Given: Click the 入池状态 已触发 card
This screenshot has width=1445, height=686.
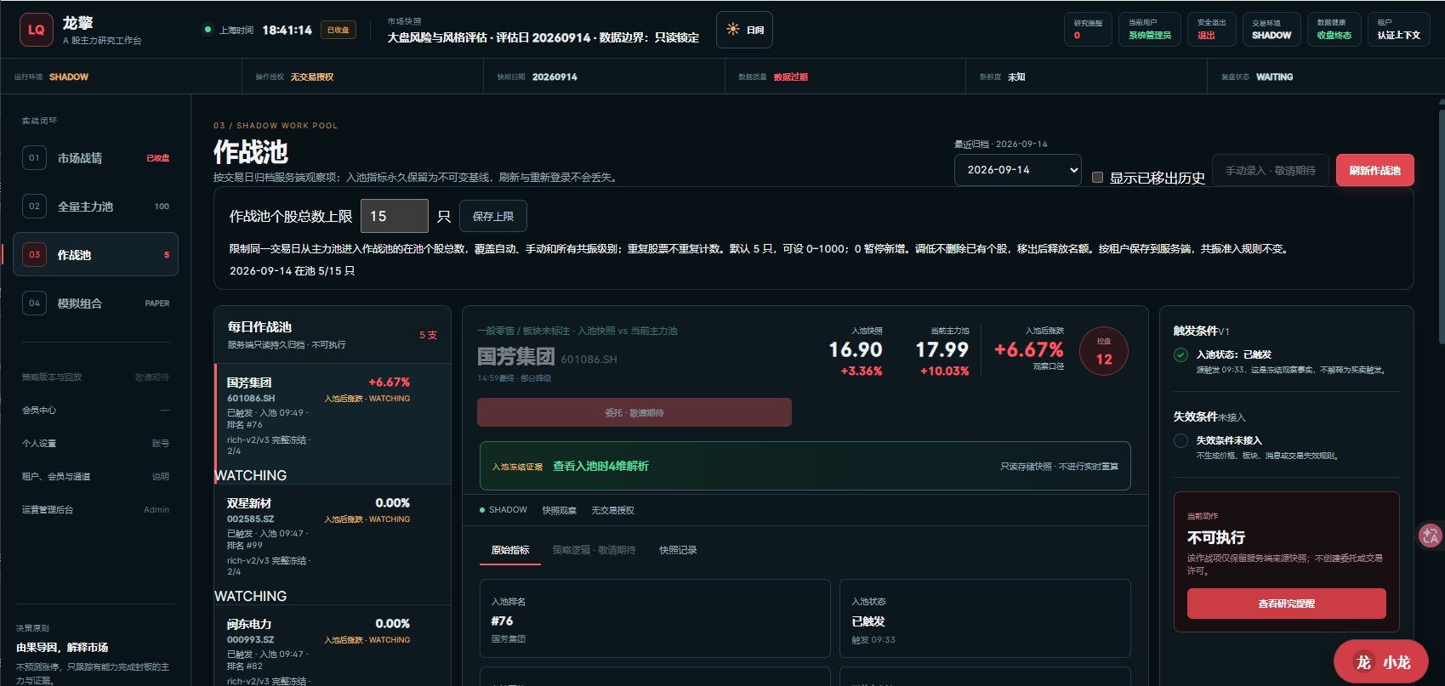Looking at the screenshot, I should [x=985, y=618].
